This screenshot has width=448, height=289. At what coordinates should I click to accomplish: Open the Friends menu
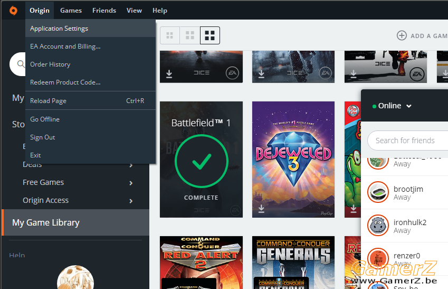click(x=104, y=11)
